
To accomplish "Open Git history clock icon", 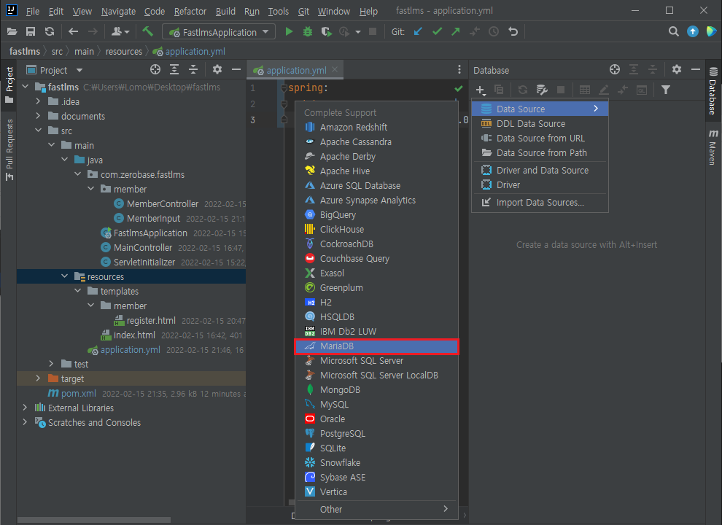I will click(x=494, y=32).
